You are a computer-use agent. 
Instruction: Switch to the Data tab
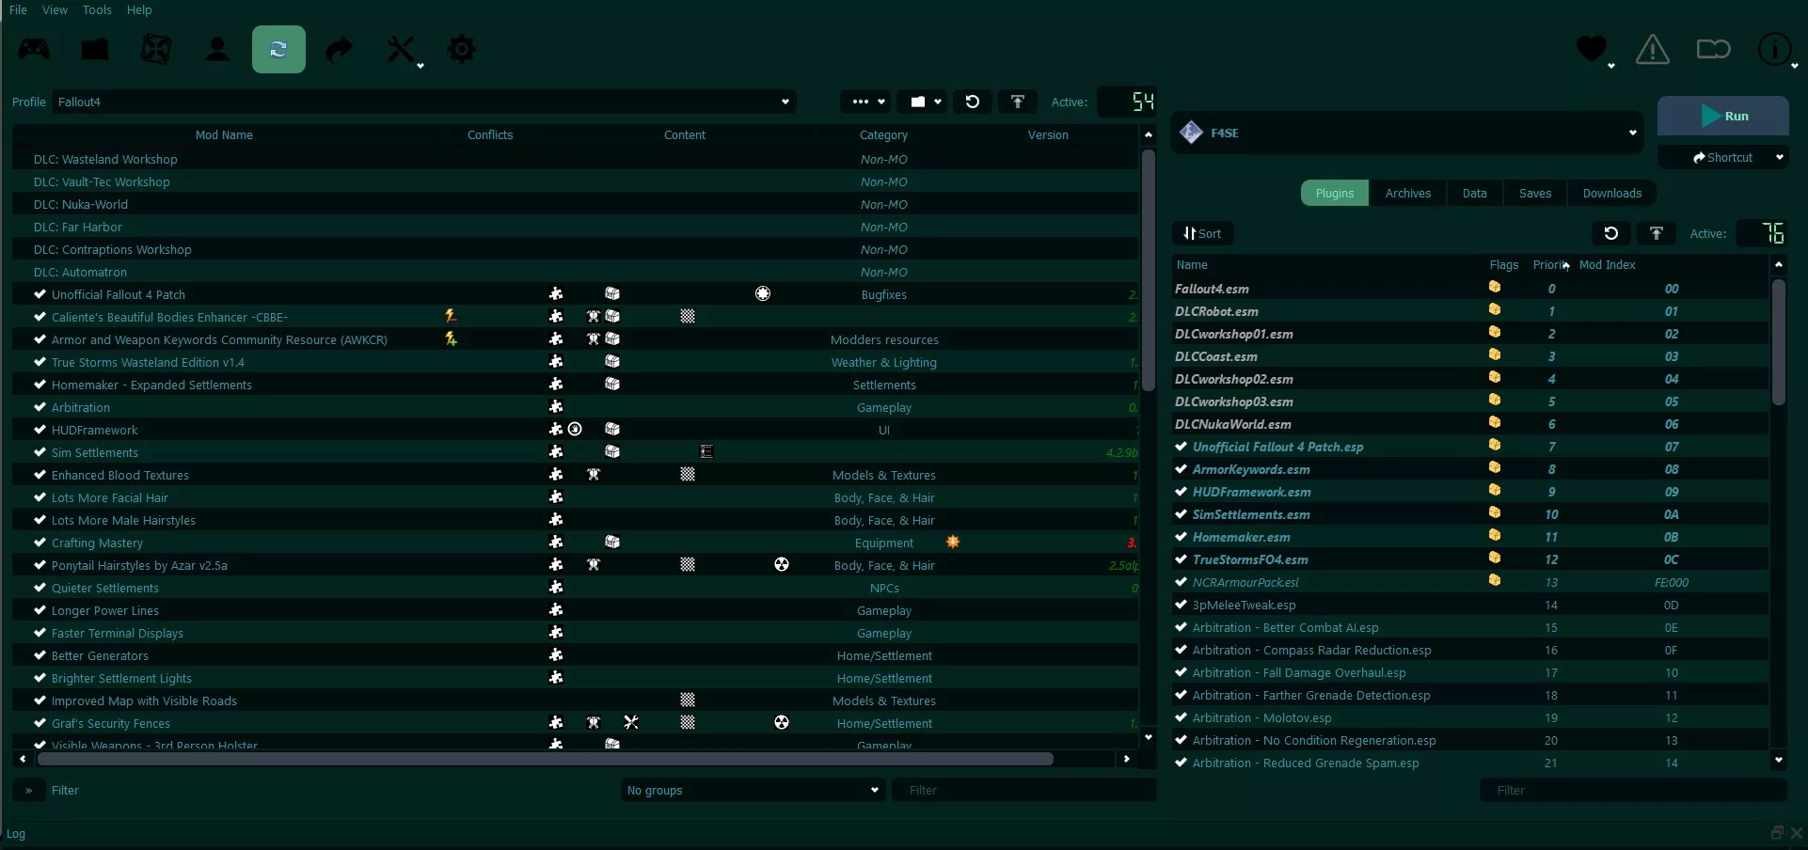1475,193
